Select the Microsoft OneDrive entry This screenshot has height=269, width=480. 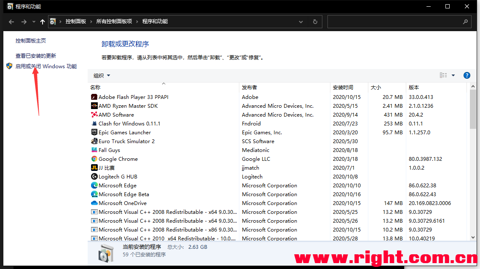[x=278, y=203]
